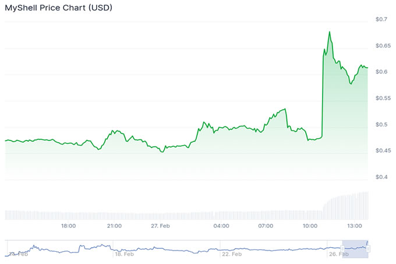Click the price peak near $0.68
396x264 pixels.
click(330, 32)
